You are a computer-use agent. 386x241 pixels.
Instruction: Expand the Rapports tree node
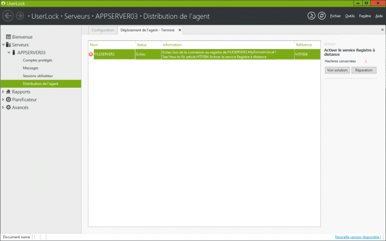3,92
